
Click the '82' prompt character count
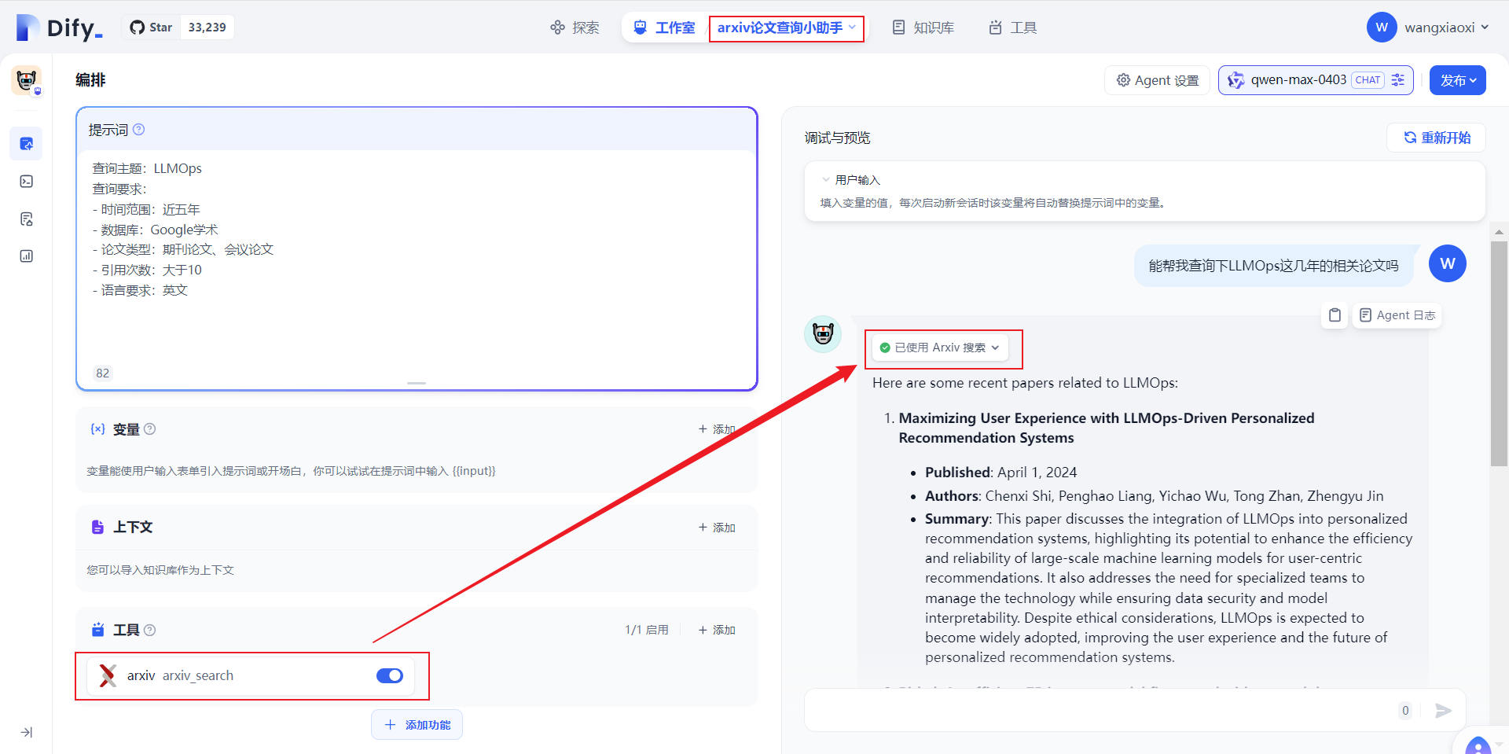pyautogui.click(x=103, y=373)
